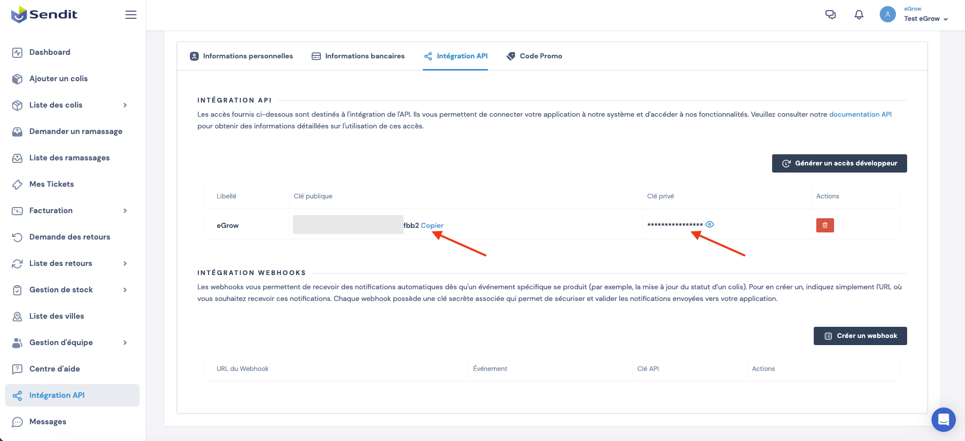The height and width of the screenshot is (441, 965).
Task: Click the Dashboard sidebar icon
Action: (17, 52)
